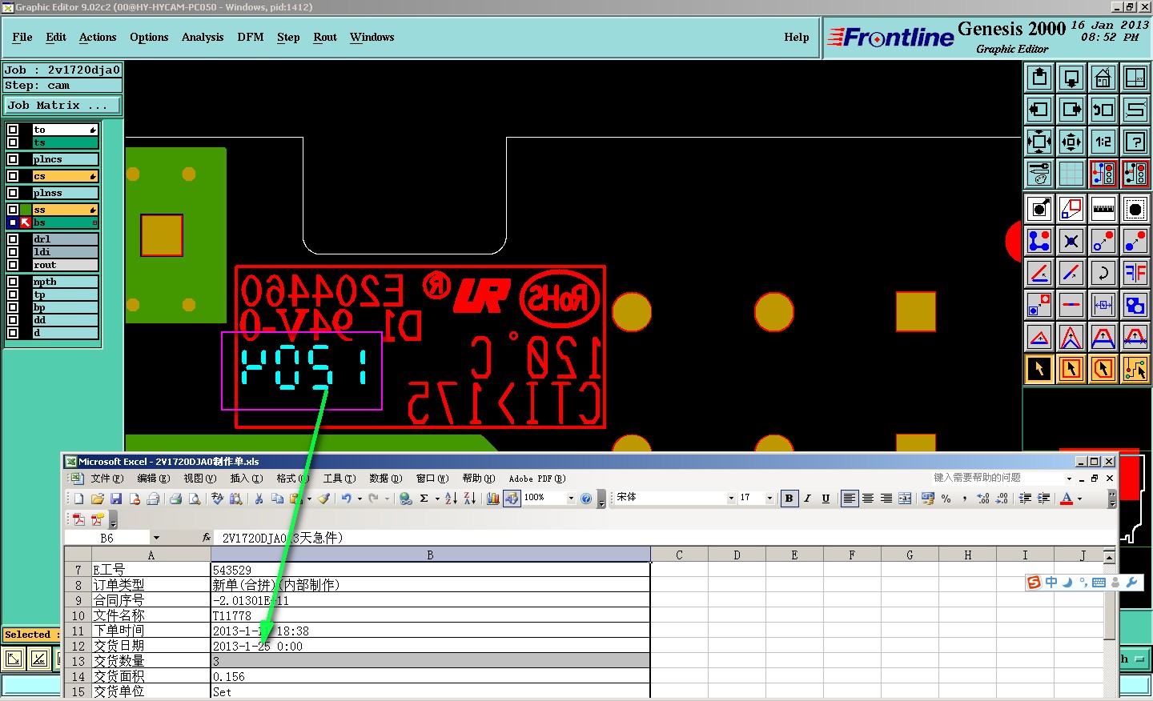Click Excel Print icon
This screenshot has width=1153, height=701.
click(175, 499)
